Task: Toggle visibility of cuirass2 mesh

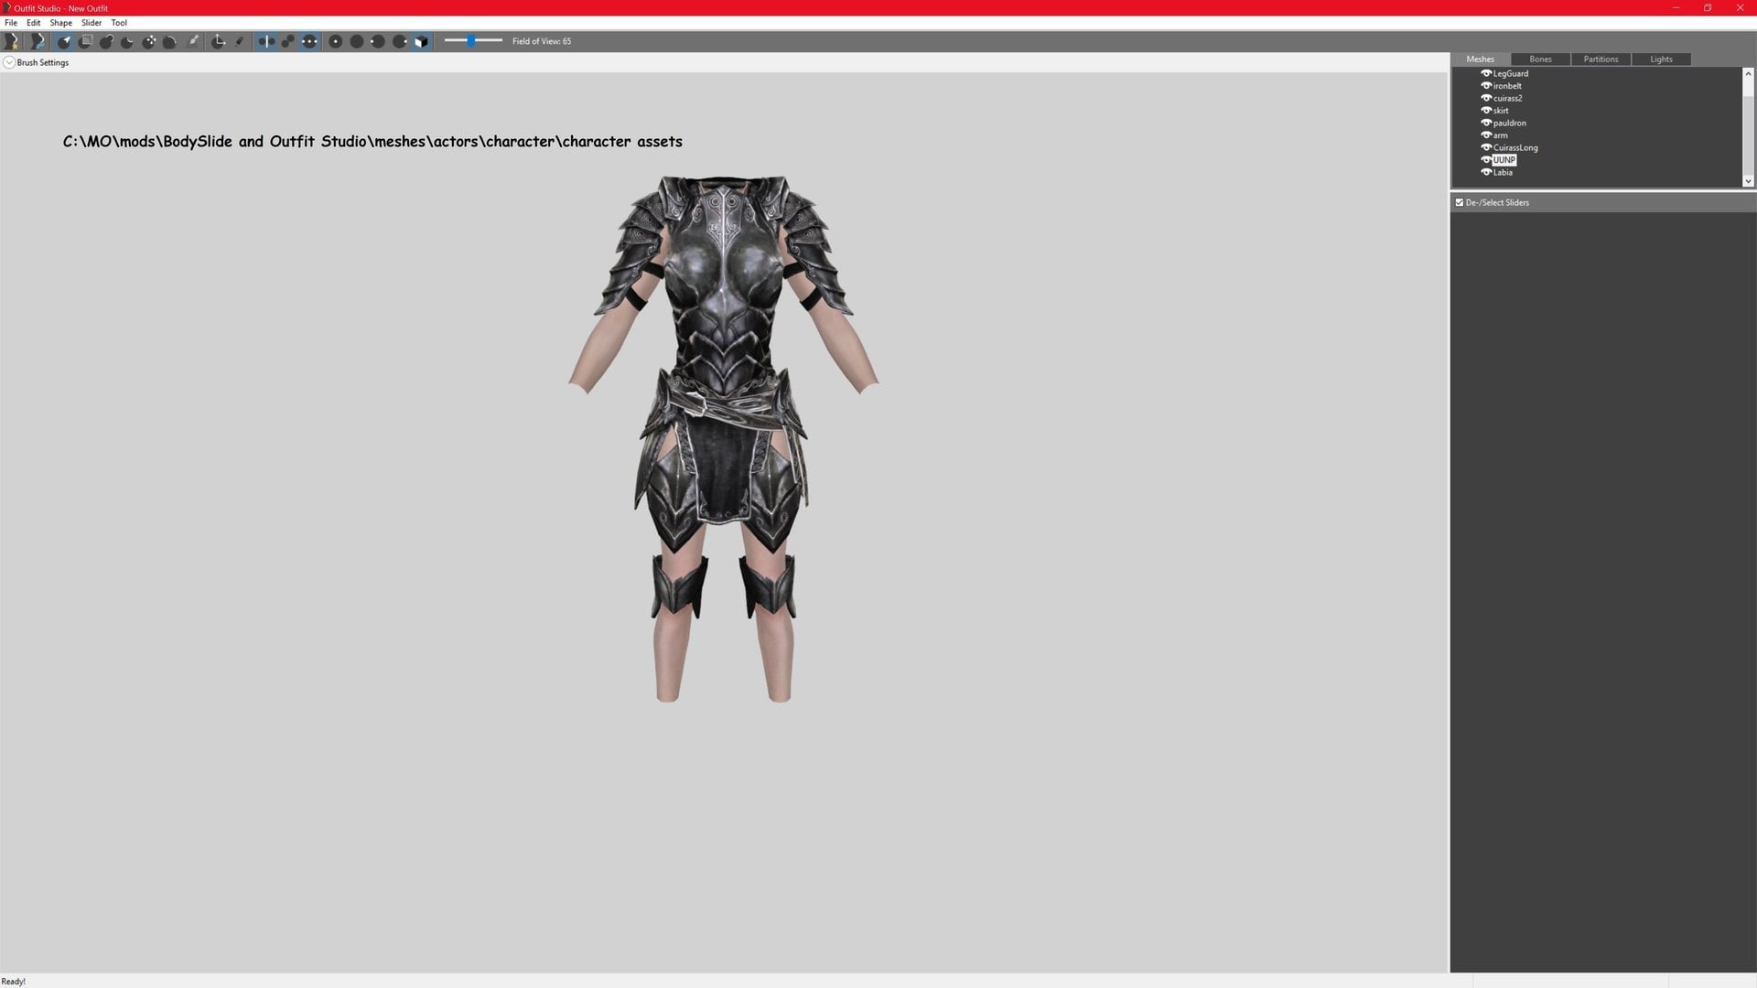Action: 1486,98
